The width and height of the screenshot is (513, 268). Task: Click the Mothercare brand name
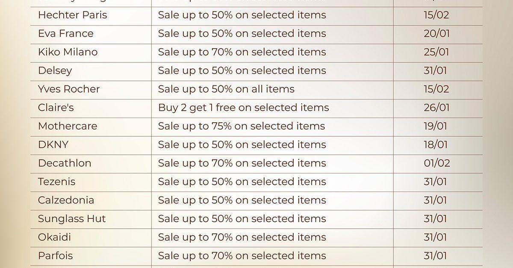(x=67, y=126)
